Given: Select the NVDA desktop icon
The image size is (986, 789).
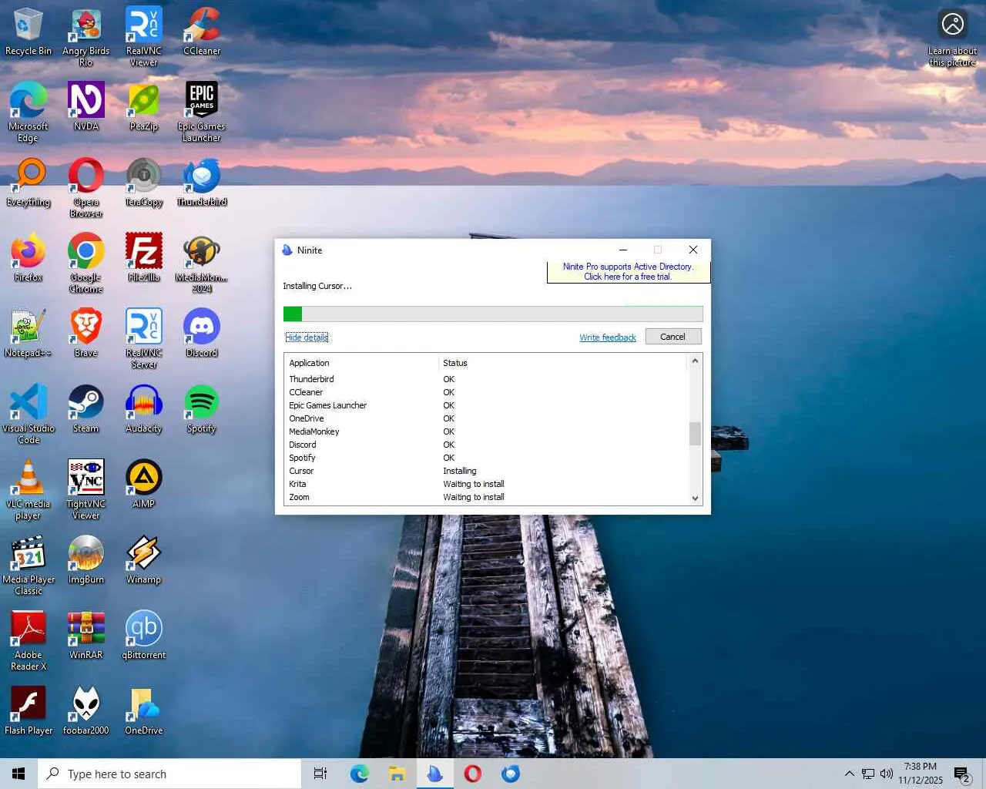Looking at the screenshot, I should click(86, 106).
